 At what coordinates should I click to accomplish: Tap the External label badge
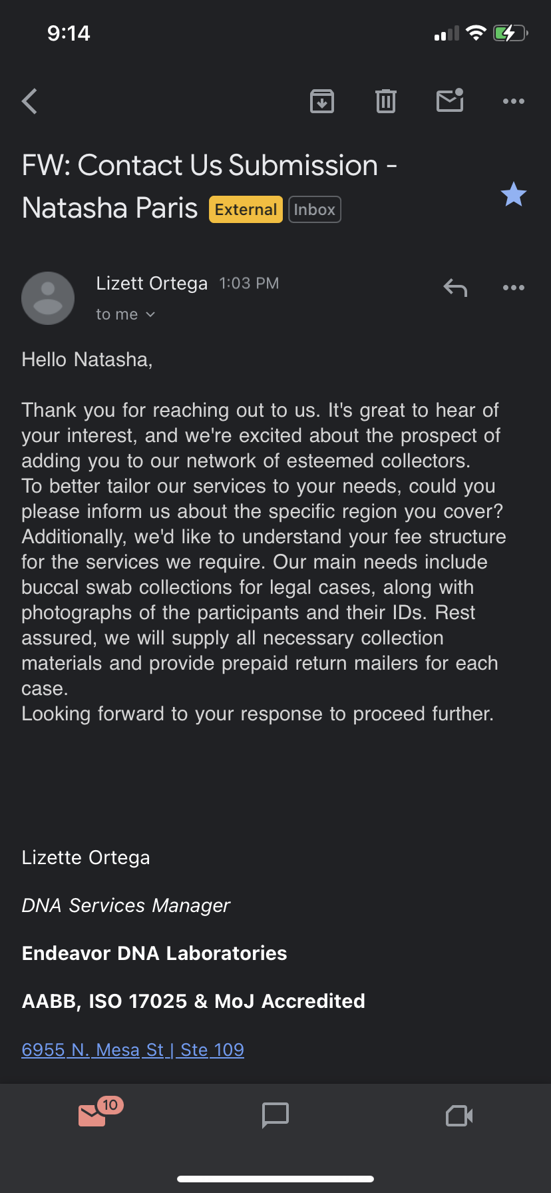246,210
